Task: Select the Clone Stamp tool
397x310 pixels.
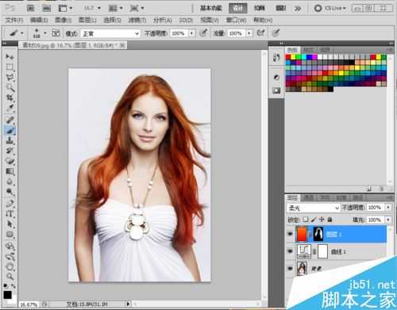Action: click(10, 140)
